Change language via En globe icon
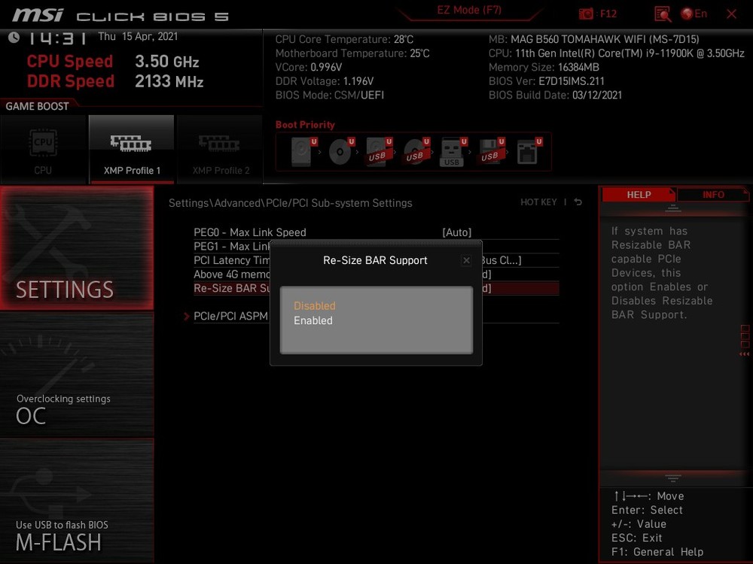Viewport: 753px width, 564px height. (694, 14)
